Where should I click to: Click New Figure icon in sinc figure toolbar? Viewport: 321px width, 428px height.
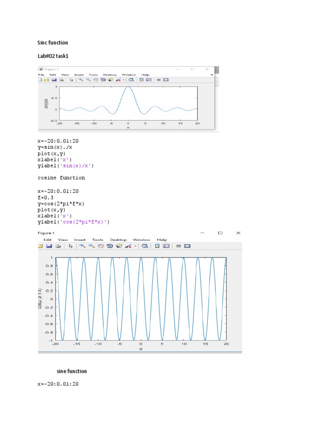point(40,80)
